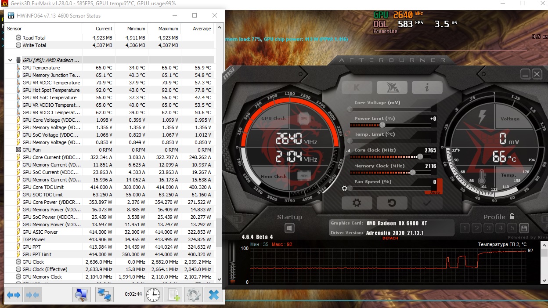Maximize the HWiNFO64 Sensor Status window
Image resolution: width=548 pixels, height=308 pixels.
(195, 15)
